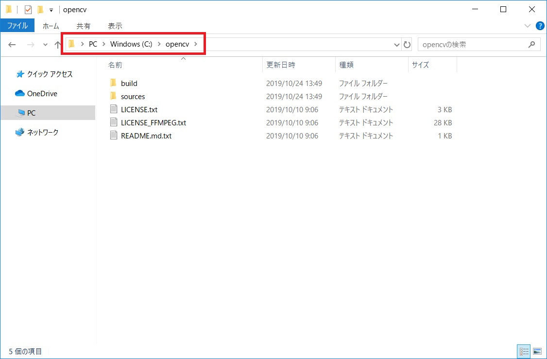
Task: Click the OneDrive cloud icon
Action: [x=19, y=93]
